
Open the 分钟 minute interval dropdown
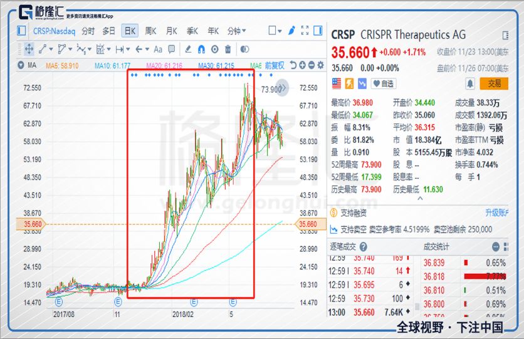pyautogui.click(x=236, y=31)
